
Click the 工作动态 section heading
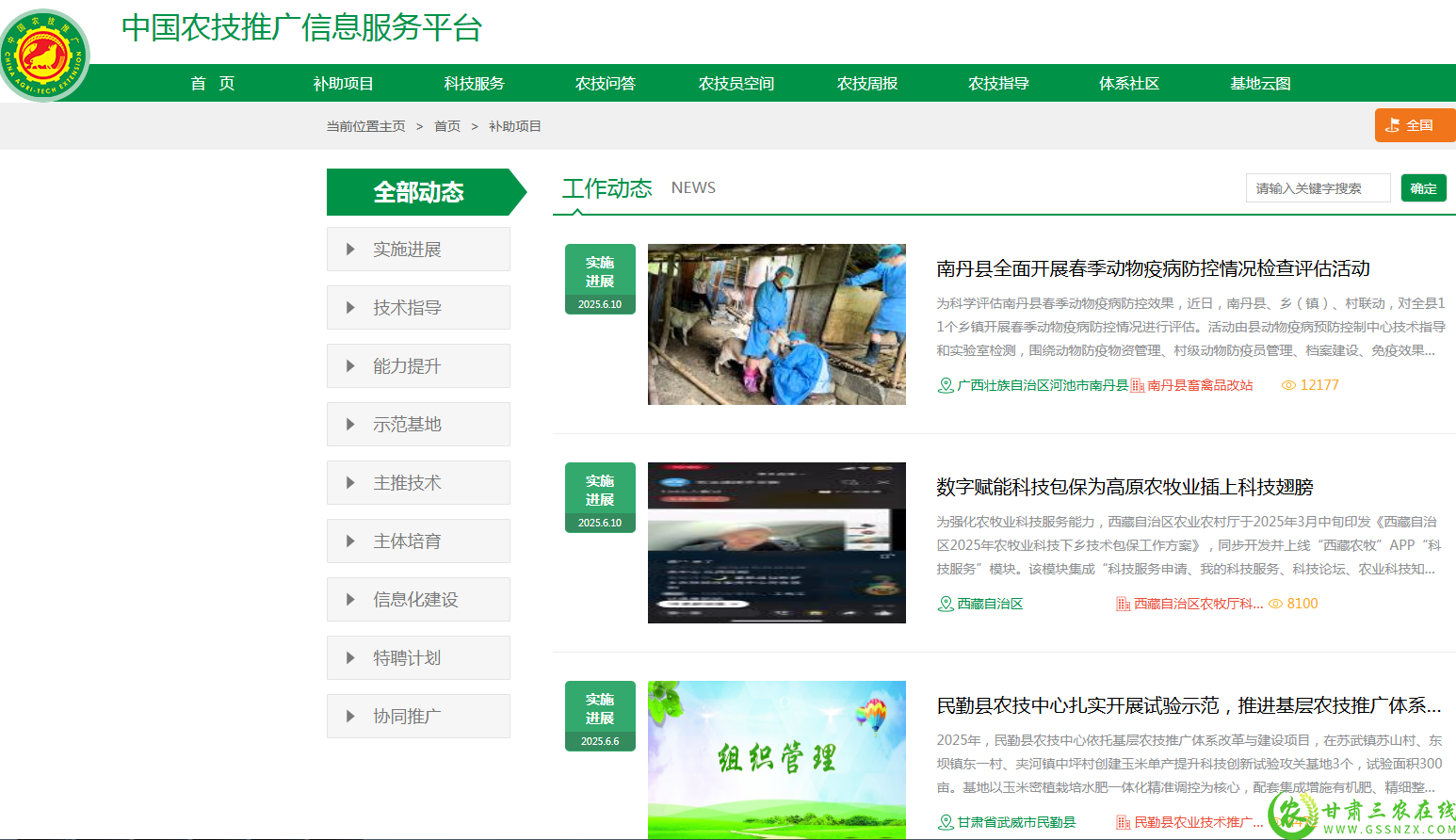tap(607, 188)
